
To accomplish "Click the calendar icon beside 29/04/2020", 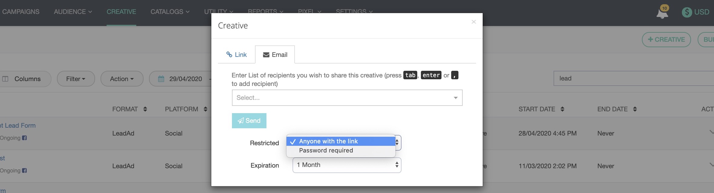I will 161,79.
